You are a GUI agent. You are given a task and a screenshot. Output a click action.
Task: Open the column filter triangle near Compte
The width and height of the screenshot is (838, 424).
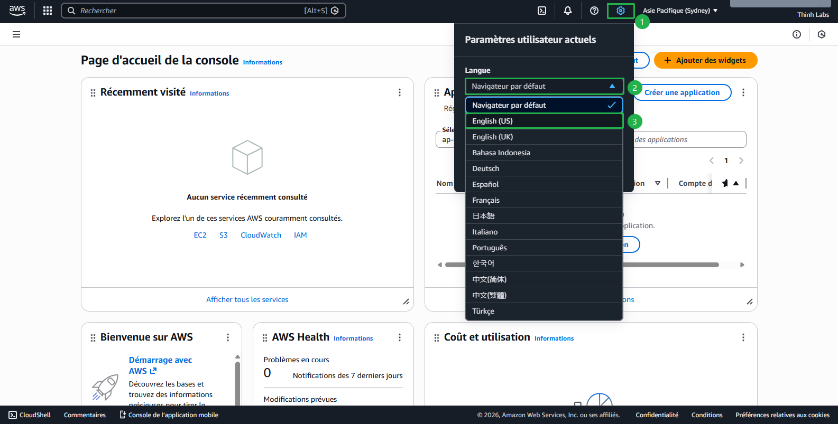pos(658,183)
